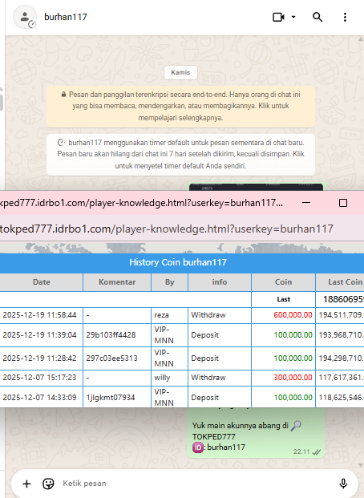364x498 pixels.
Task: Open burhan117 contact profile avatar
Action: click(25, 17)
